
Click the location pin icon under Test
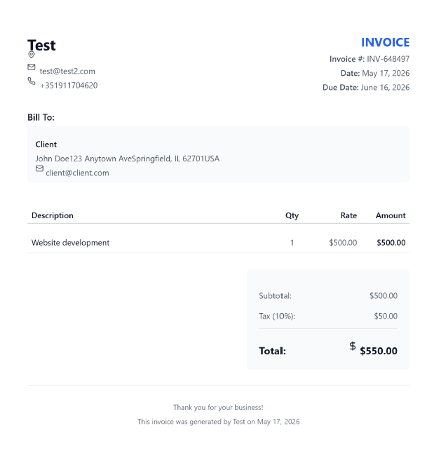coord(32,55)
